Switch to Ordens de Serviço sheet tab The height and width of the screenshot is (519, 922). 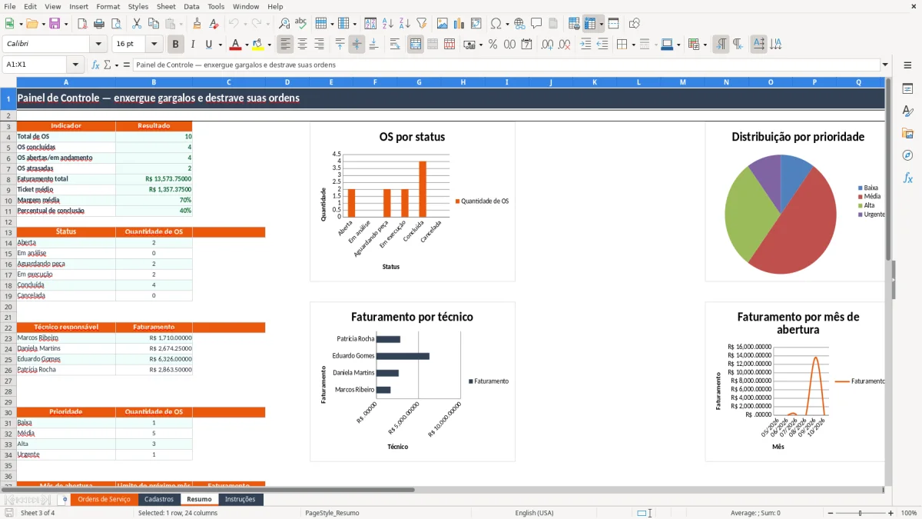click(104, 499)
